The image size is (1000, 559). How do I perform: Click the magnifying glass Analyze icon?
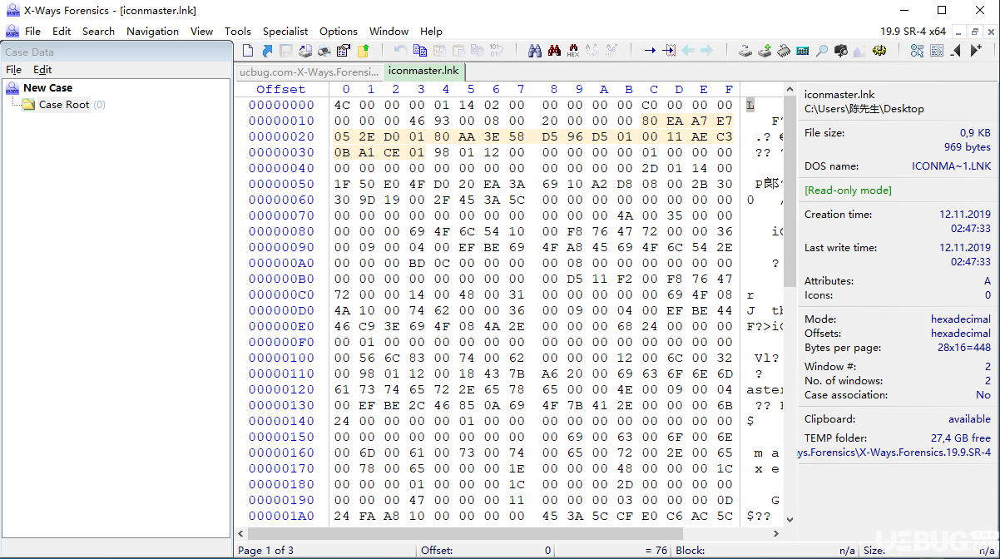tap(822, 51)
